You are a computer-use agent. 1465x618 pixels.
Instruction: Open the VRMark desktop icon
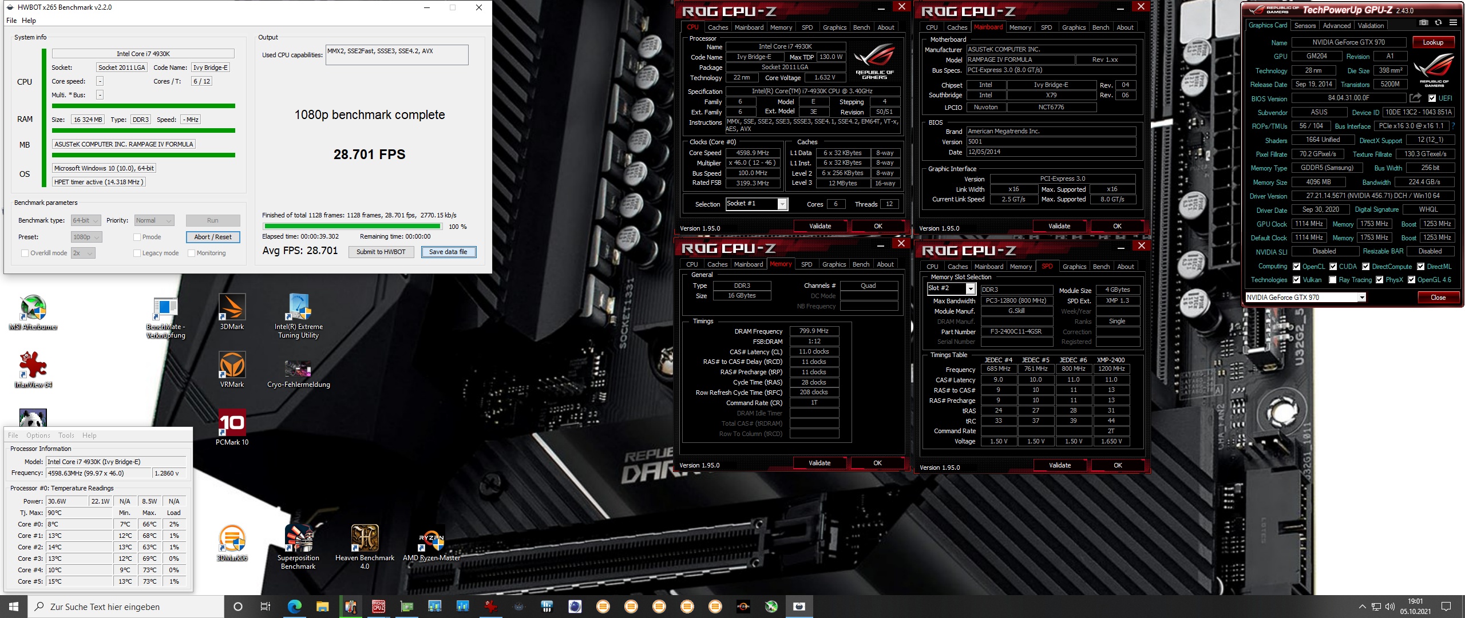click(x=232, y=370)
